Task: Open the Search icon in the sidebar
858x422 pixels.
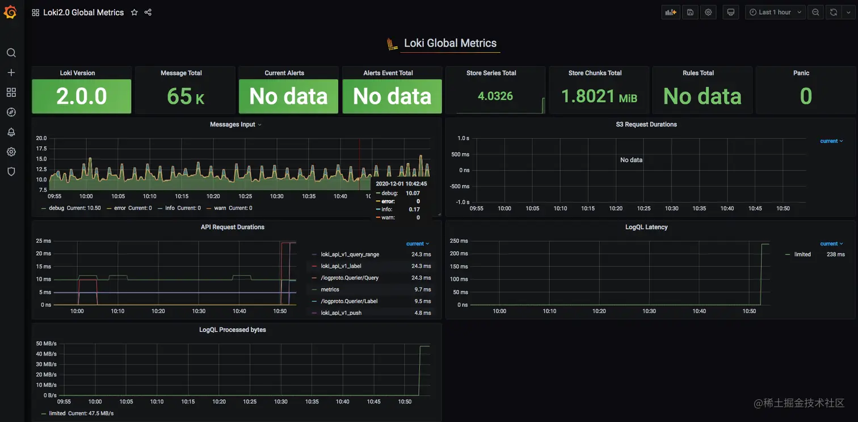Action: pyautogui.click(x=11, y=53)
